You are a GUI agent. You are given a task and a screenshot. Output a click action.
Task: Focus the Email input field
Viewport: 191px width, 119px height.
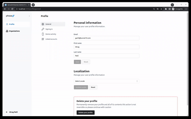coord(106,38)
